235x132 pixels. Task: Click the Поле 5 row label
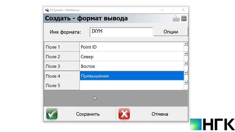pyautogui.click(x=62, y=85)
